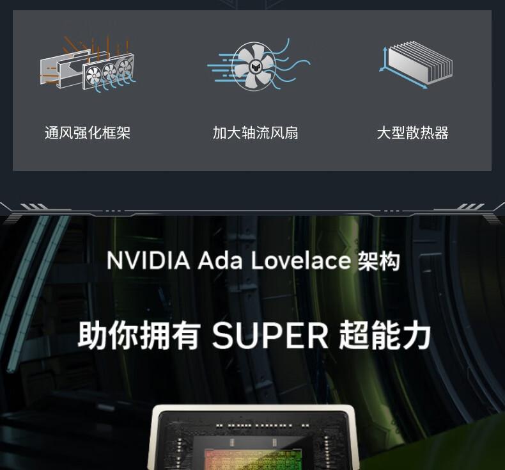
Task: Select the axial fan airflow icon
Action: [x=259, y=65]
